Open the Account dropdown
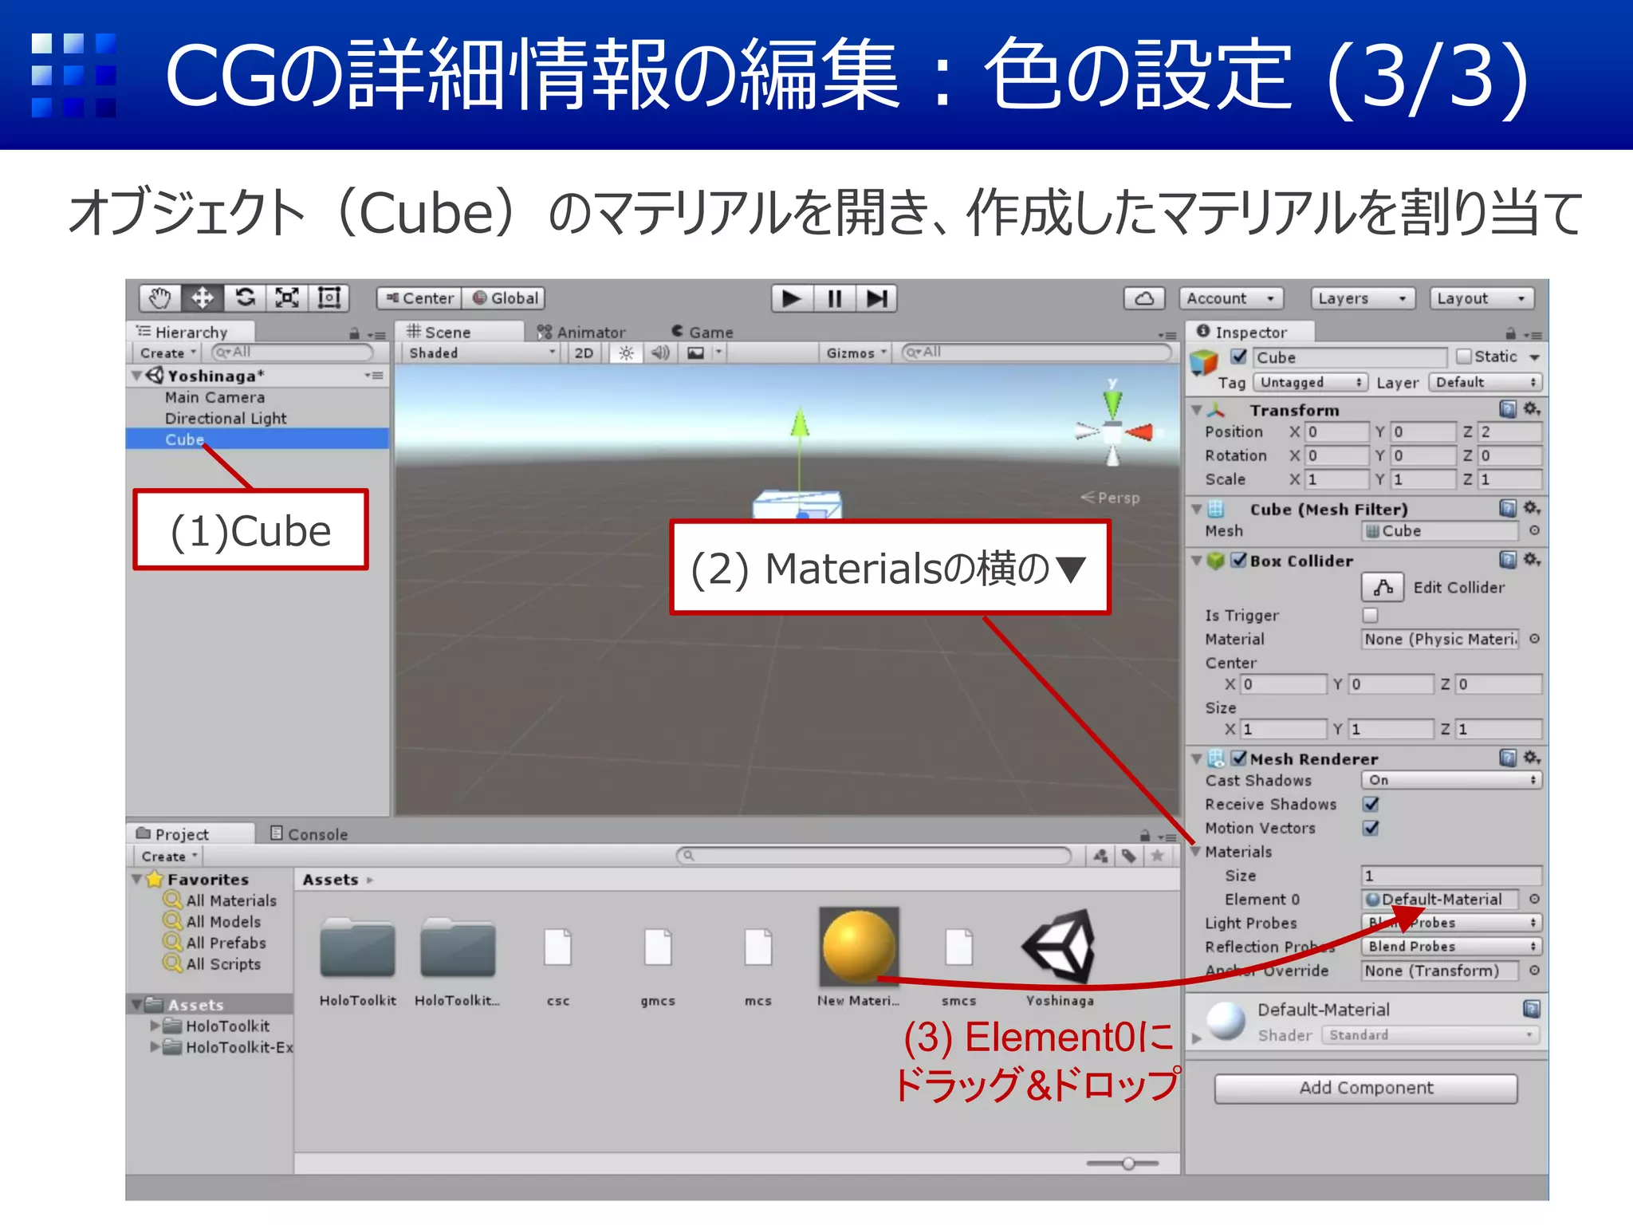This screenshot has width=1633, height=1225. pos(1231,298)
